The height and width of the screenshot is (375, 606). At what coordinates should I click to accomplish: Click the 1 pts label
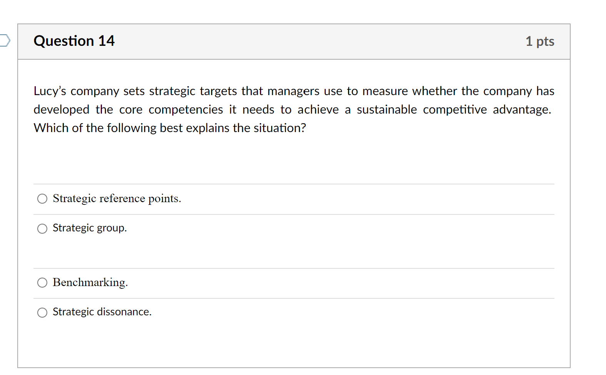(540, 41)
